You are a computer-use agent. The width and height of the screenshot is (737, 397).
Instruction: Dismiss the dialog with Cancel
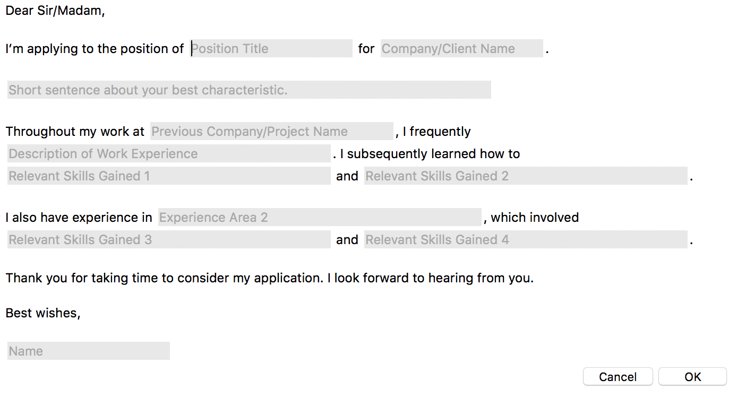coord(618,376)
